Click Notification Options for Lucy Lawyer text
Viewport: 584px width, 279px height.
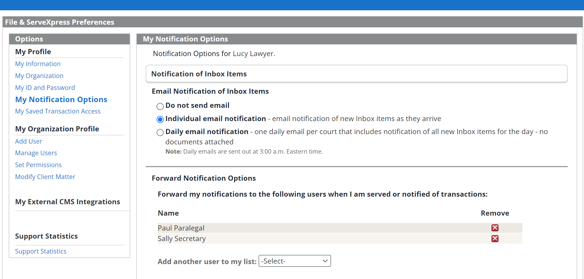(x=214, y=54)
